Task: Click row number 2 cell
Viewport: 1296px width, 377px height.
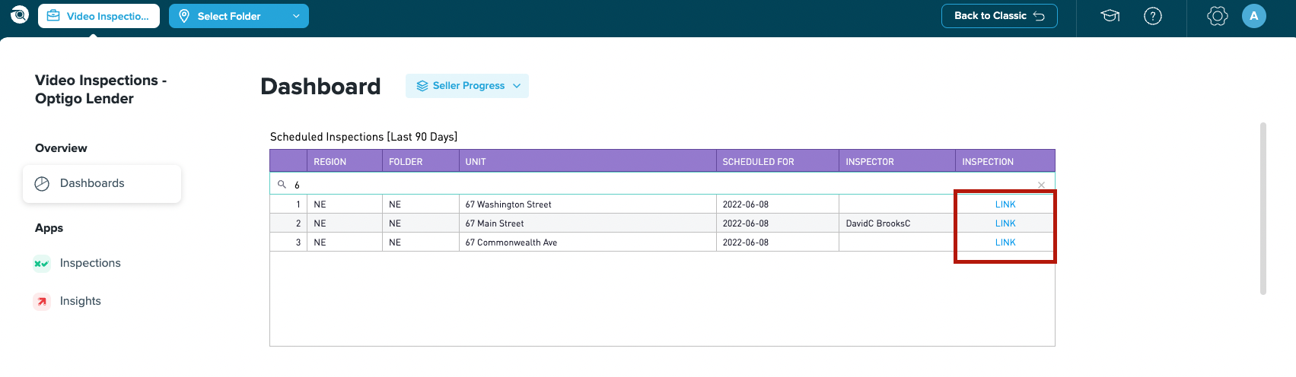Action: [288, 223]
